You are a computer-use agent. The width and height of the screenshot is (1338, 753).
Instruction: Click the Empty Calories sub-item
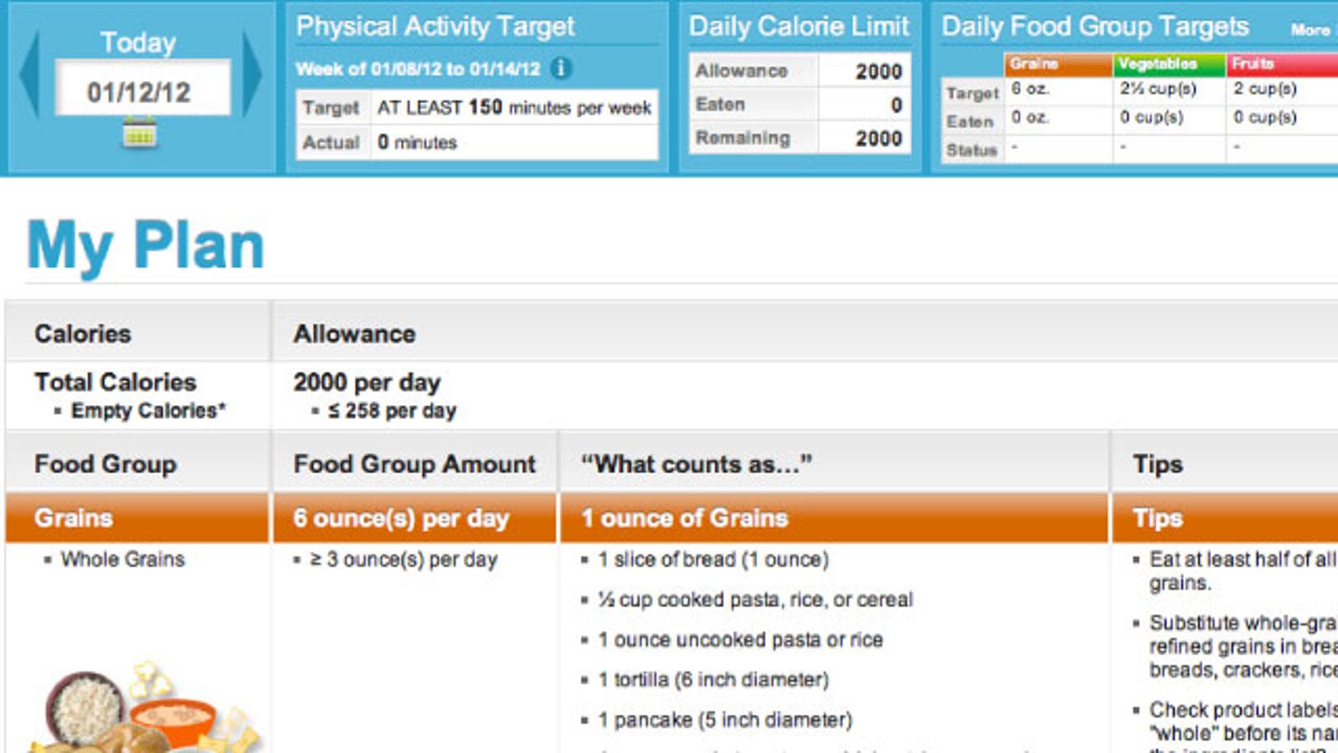point(148,411)
